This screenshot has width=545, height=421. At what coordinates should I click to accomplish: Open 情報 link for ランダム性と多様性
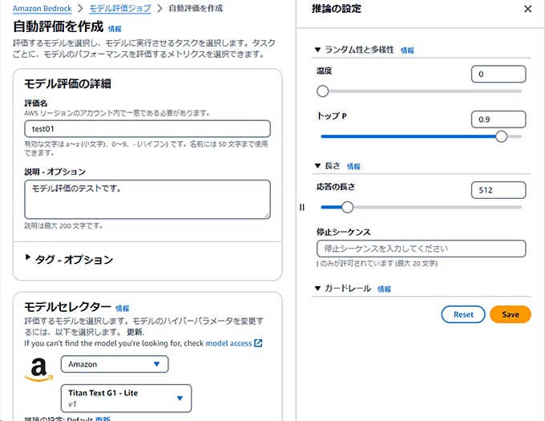407,51
